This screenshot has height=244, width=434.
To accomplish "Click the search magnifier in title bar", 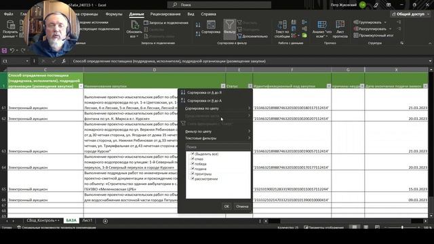I will coord(175,5).
